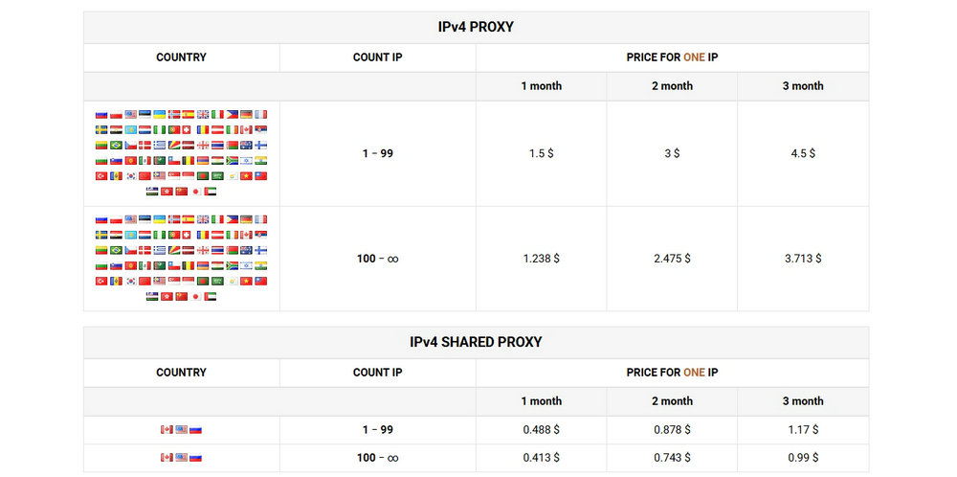Image resolution: width=957 pixels, height=477 pixels.
Task: Click the '3.713 $' price cell
Action: tap(803, 259)
